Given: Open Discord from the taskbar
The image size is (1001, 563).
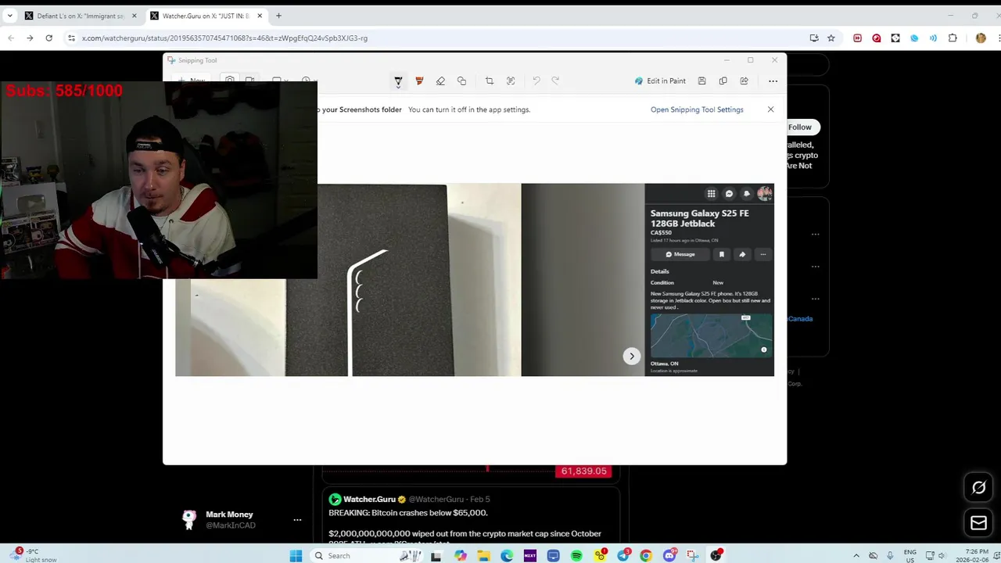Looking at the screenshot, I should (669, 556).
